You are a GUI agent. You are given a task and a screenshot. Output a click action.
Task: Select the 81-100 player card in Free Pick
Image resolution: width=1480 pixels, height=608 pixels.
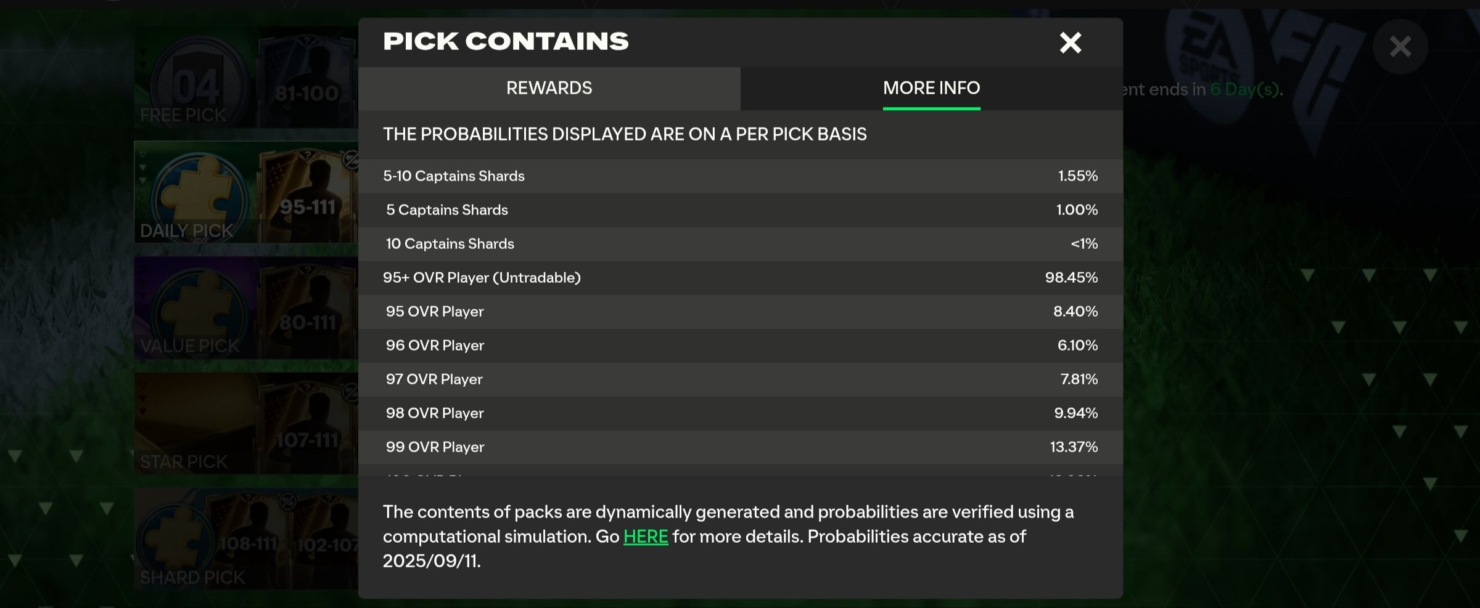(306, 80)
